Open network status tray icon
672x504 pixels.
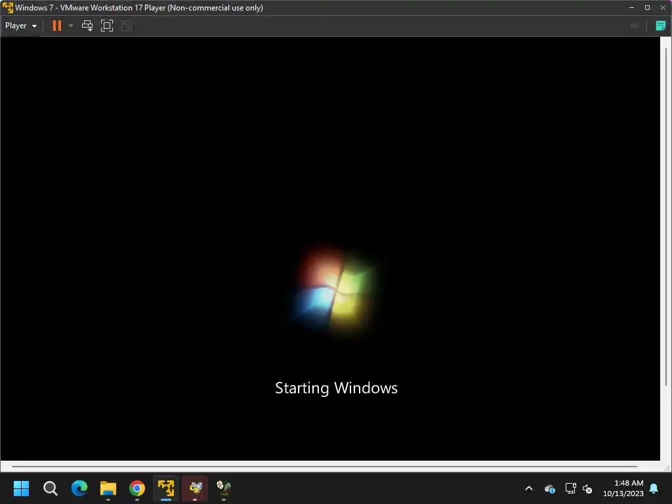point(570,488)
